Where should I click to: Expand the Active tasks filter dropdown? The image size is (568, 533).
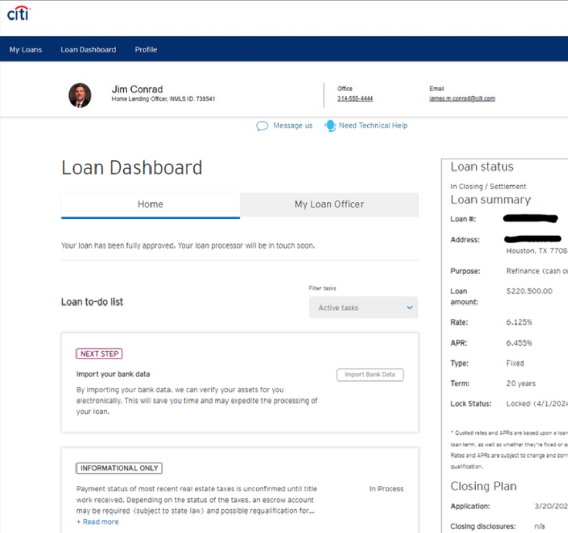point(363,308)
